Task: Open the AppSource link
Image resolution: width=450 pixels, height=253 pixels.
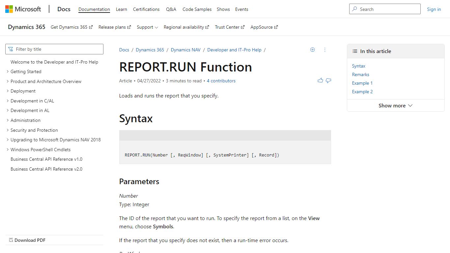Action: click(x=264, y=27)
